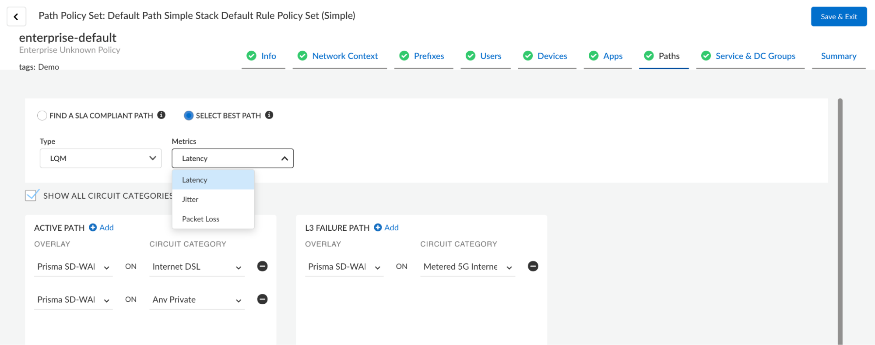The image size is (875, 345).
Task: Remove the Internet DSL active path row
Action: (262, 266)
